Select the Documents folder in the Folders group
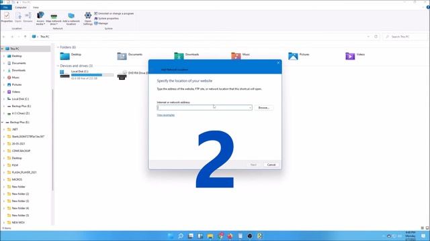 pos(130,56)
